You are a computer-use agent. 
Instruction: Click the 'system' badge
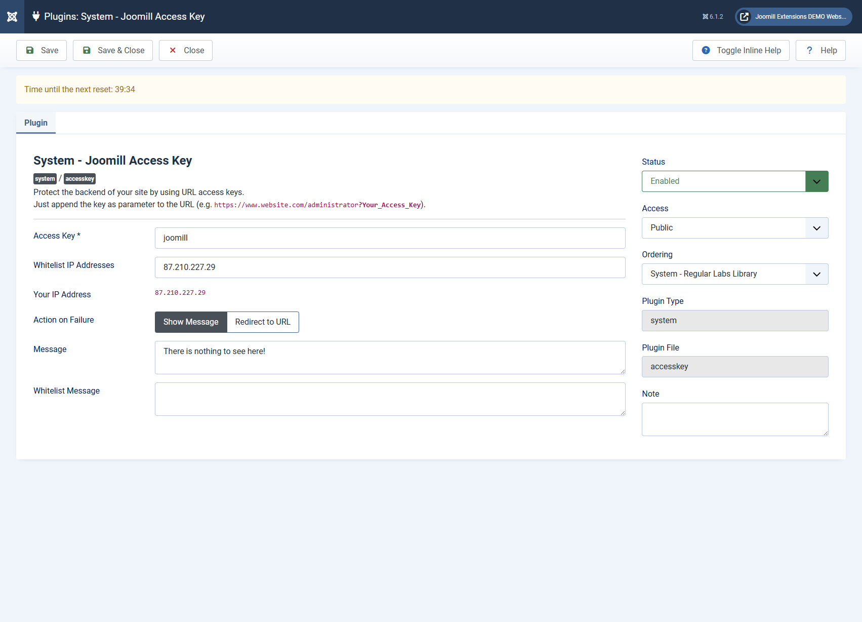pyautogui.click(x=45, y=179)
